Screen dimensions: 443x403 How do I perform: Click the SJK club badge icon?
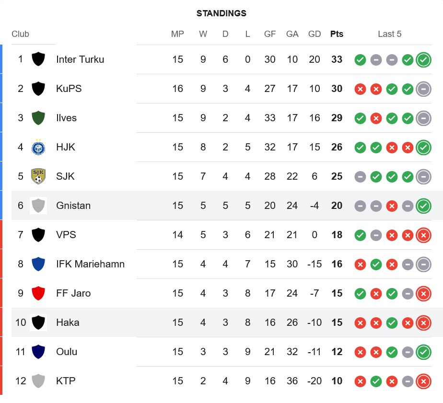[38, 176]
